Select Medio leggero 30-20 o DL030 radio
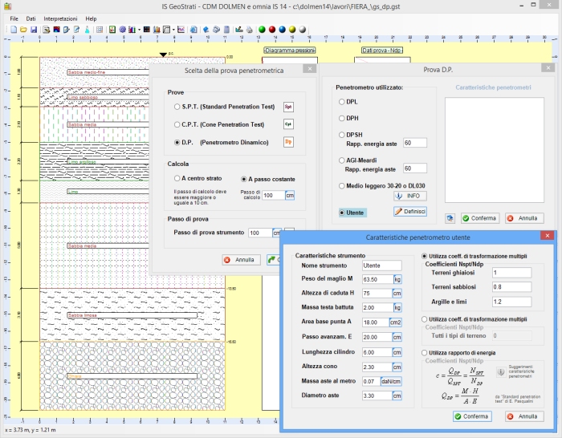The image size is (562, 438). click(341, 186)
